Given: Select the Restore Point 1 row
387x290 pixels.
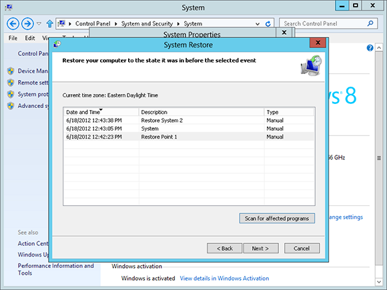Looking at the screenshot, I should (x=189, y=137).
